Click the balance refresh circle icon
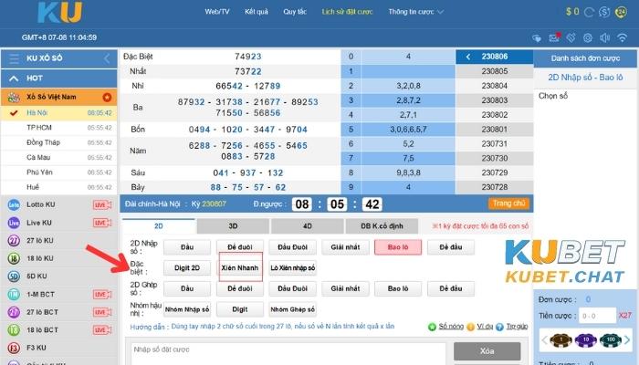This screenshot has width=639, height=365. coord(589,12)
